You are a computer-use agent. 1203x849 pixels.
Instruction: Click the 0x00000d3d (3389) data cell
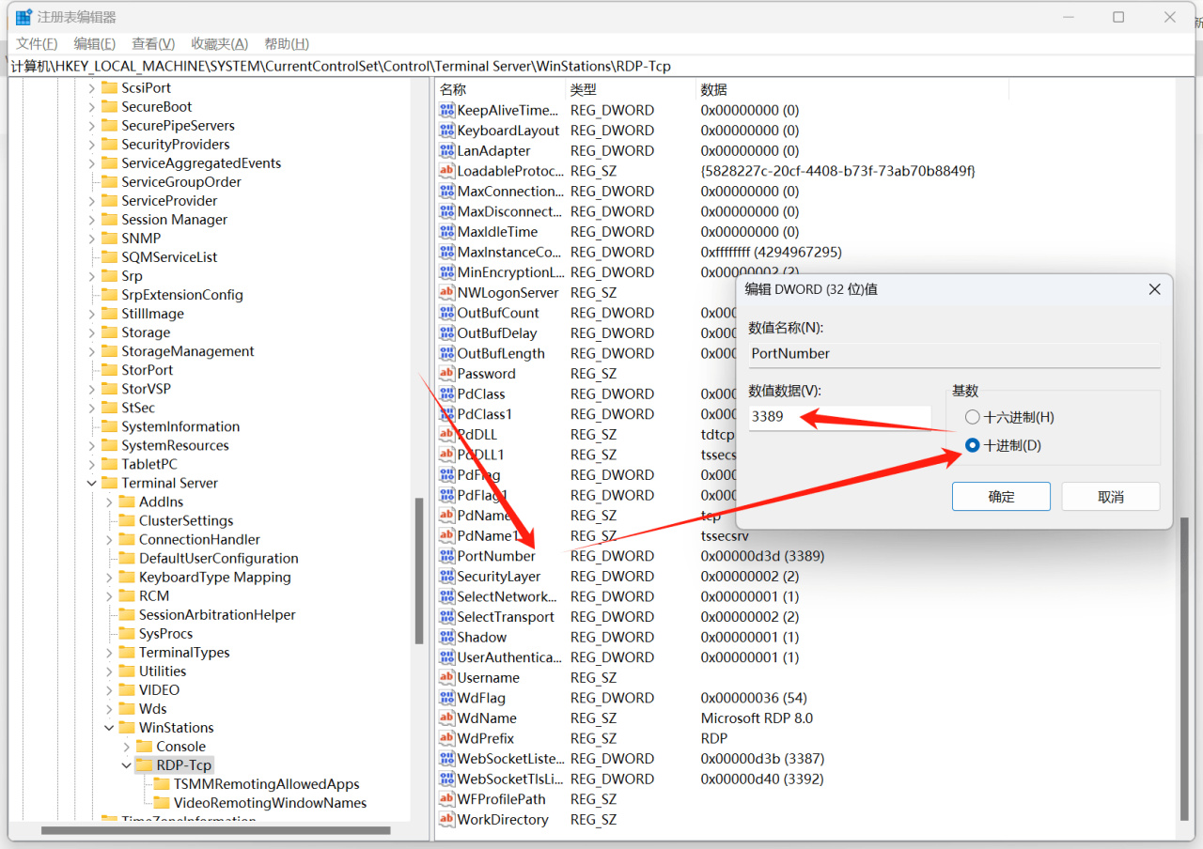click(x=762, y=555)
